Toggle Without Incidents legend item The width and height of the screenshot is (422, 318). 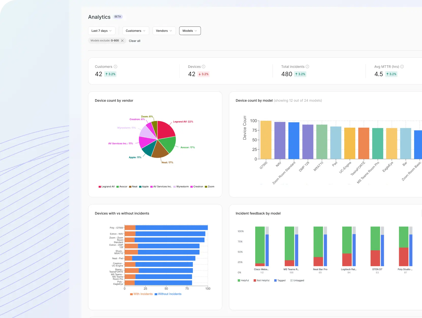coord(168,294)
